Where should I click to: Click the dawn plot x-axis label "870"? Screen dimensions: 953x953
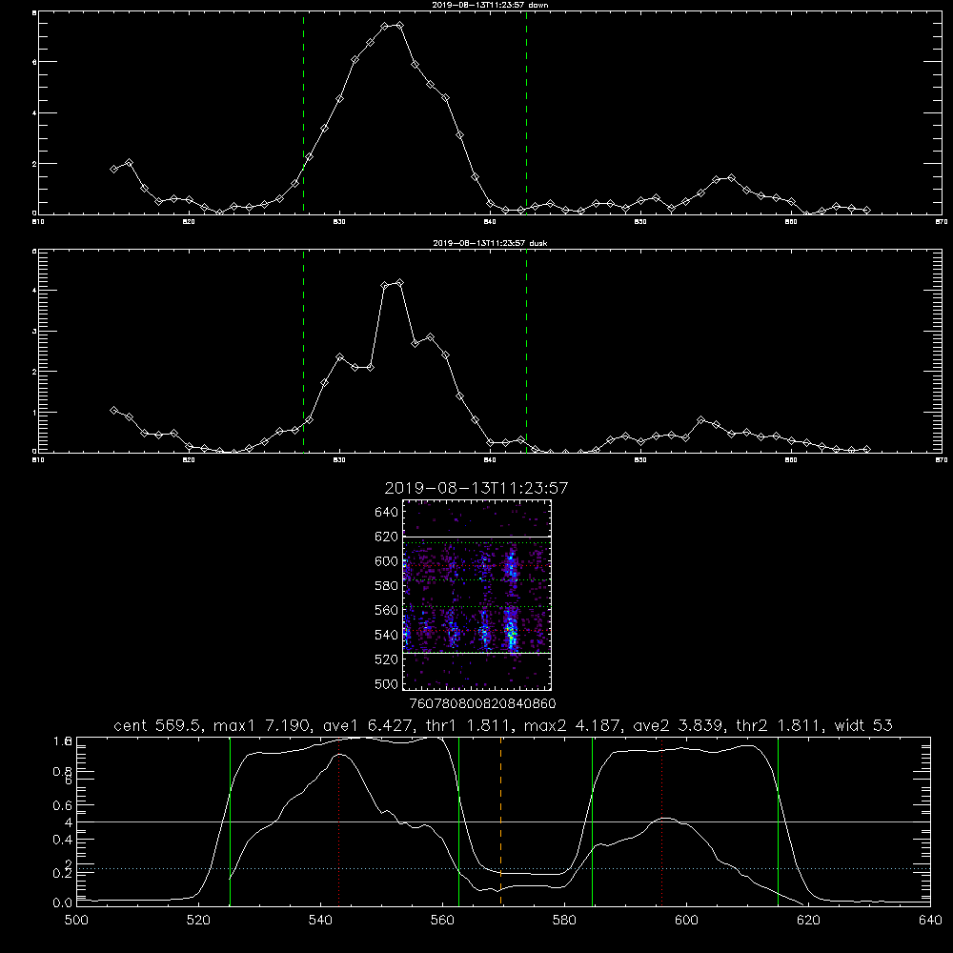(941, 222)
